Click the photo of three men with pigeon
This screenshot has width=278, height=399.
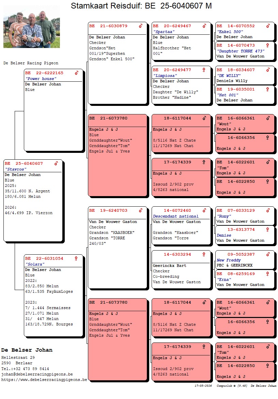[x=32, y=27]
